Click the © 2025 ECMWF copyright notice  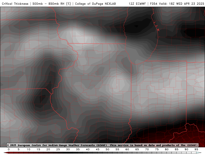[x=102, y=145]
